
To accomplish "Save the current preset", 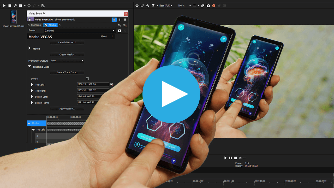I will 120,31.
